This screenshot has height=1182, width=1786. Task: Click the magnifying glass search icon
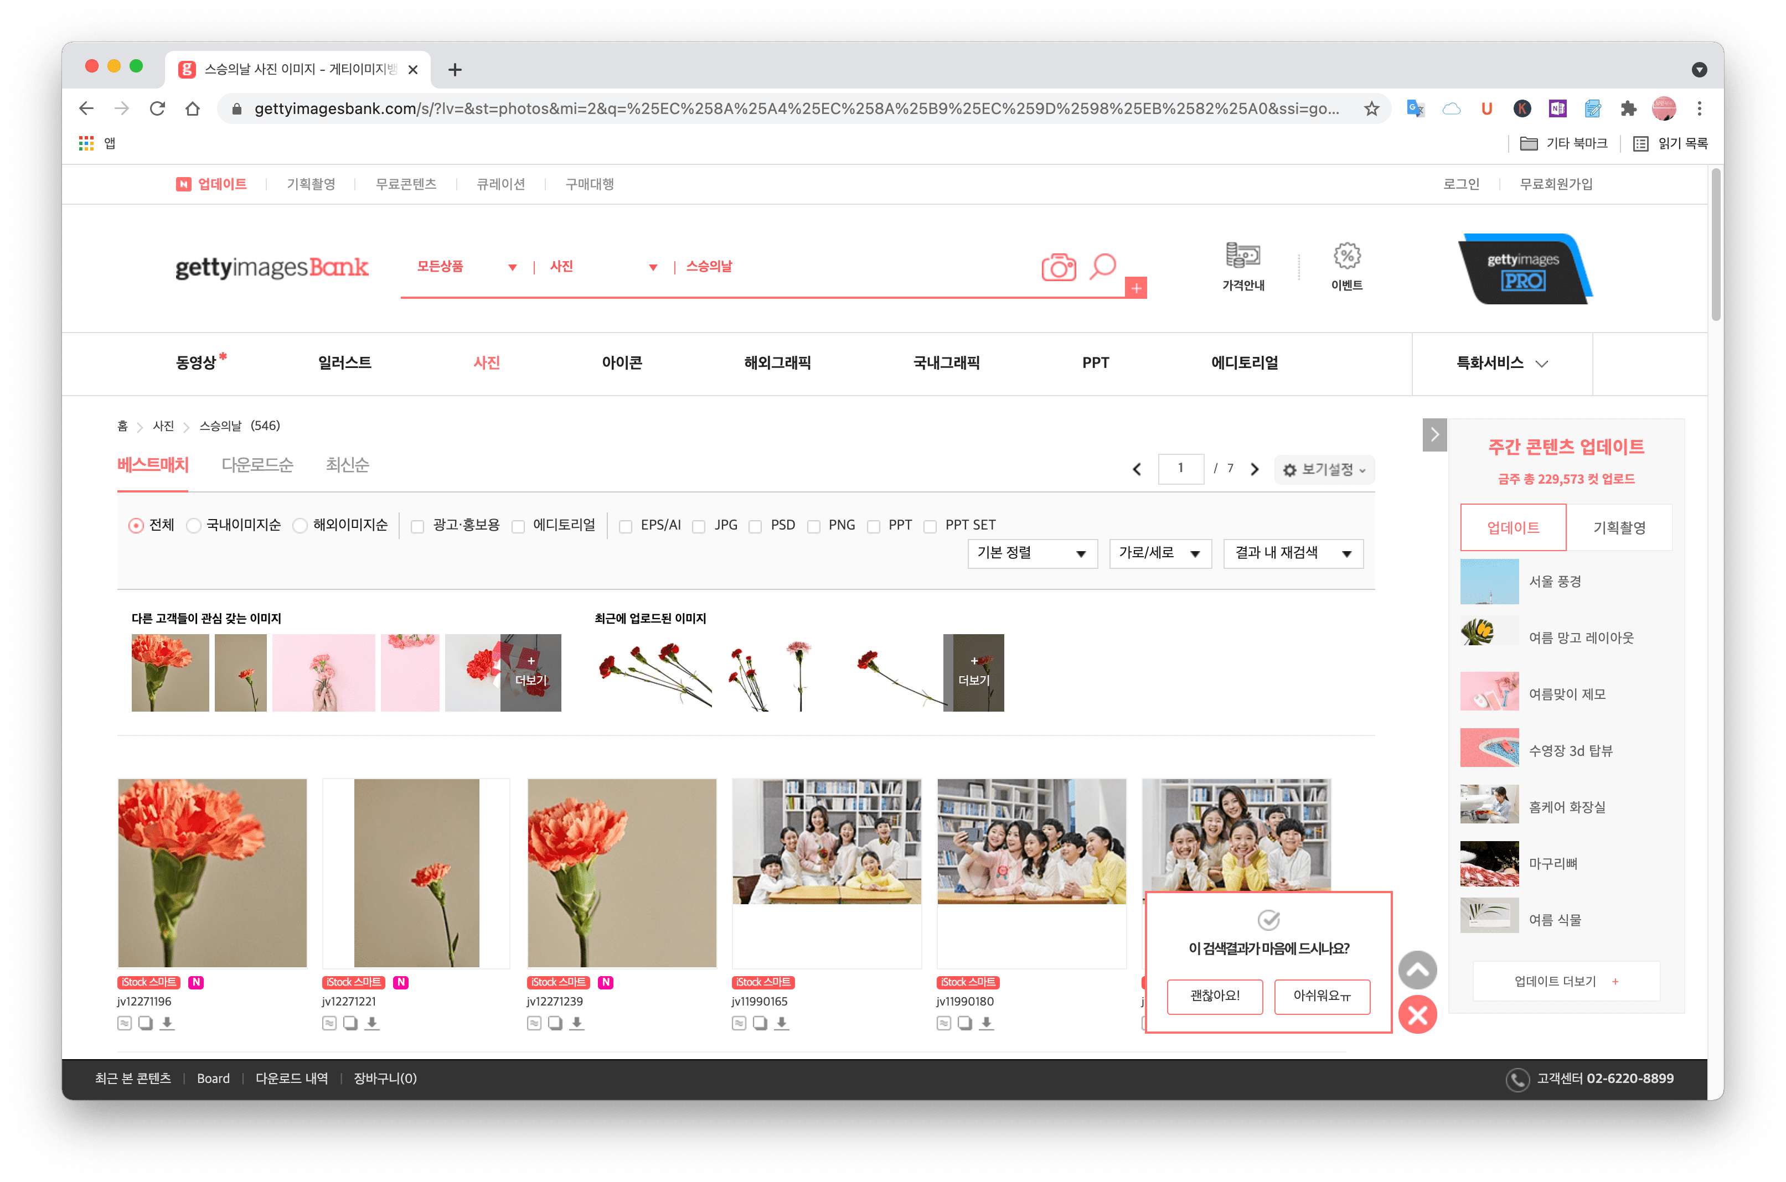pyautogui.click(x=1102, y=266)
